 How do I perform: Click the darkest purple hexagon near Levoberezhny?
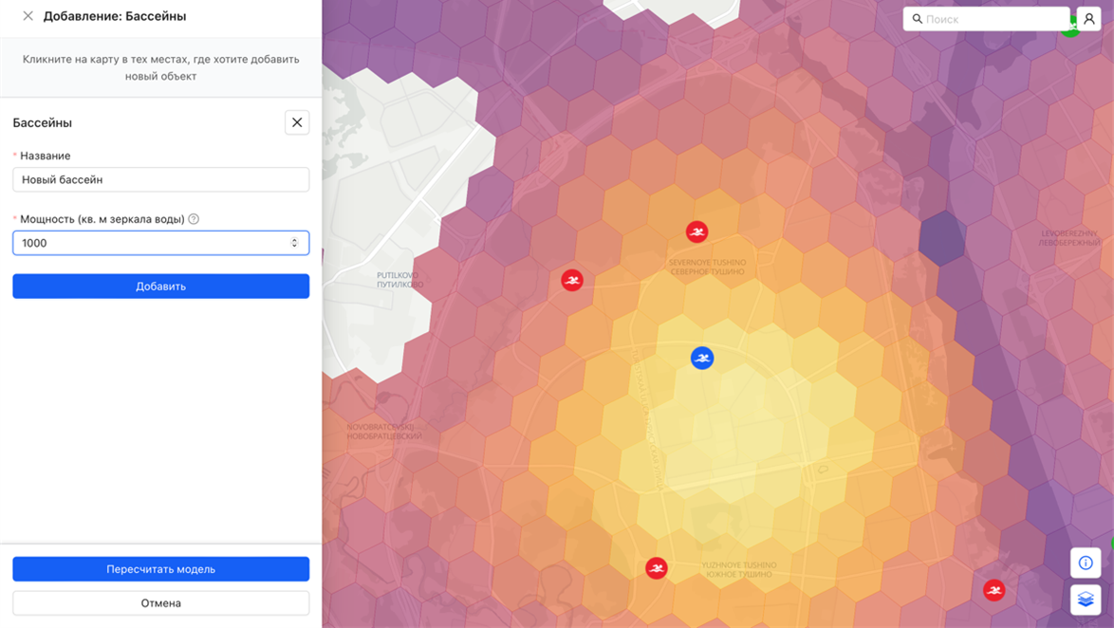point(941,238)
